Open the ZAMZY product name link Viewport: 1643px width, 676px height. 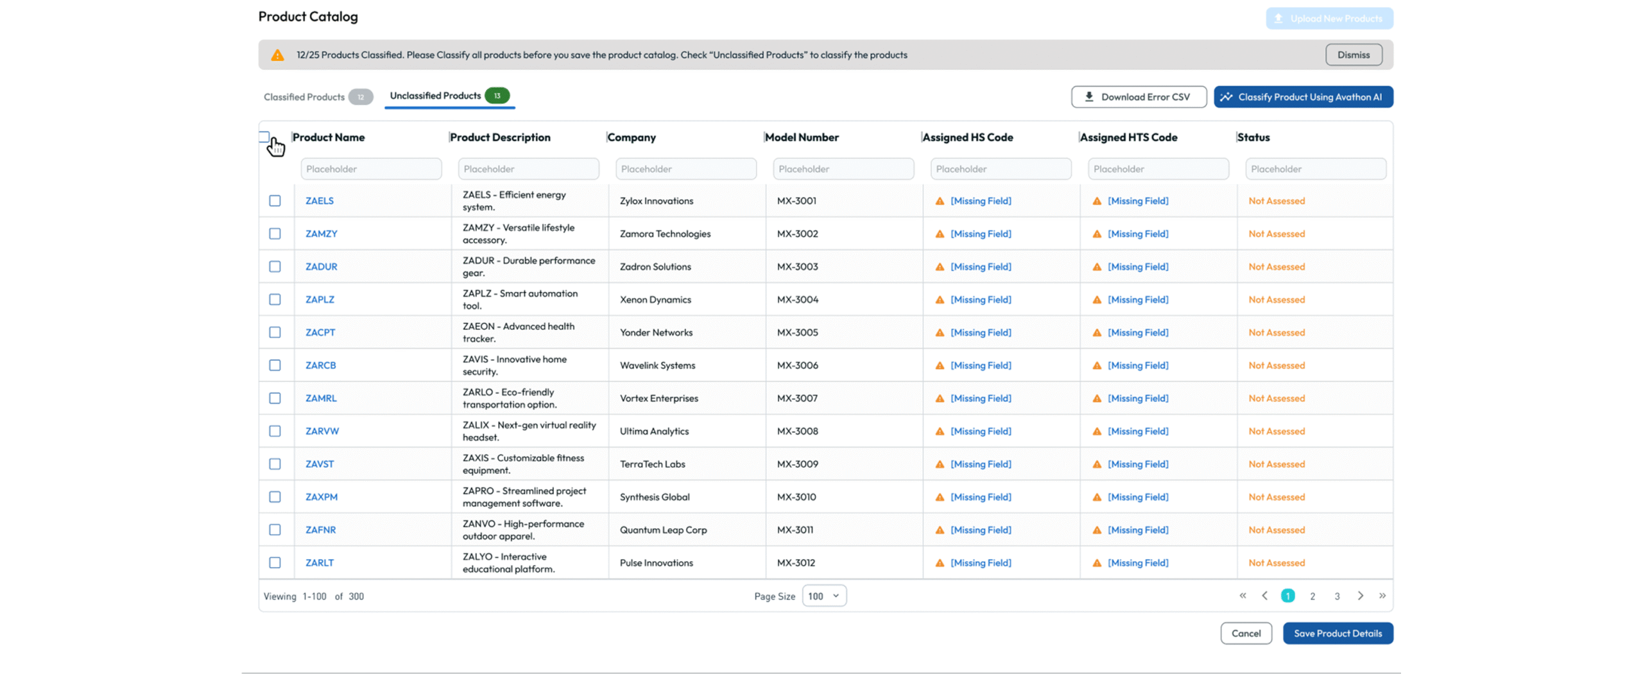click(x=321, y=234)
